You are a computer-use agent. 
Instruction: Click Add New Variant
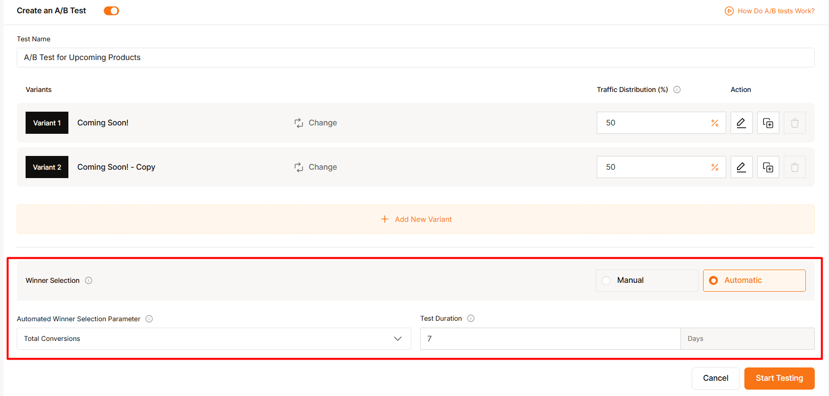click(x=416, y=219)
